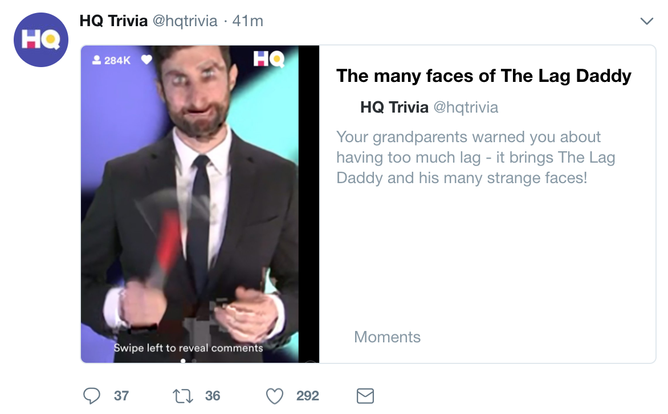668x414 pixels.
Task: Click the 292 likes count
Action: pos(307,396)
